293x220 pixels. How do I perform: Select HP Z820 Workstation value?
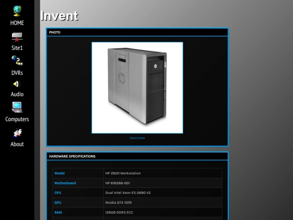123,173
